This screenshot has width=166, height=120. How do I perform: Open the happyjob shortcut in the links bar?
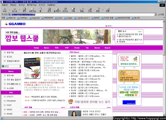[34, 18]
